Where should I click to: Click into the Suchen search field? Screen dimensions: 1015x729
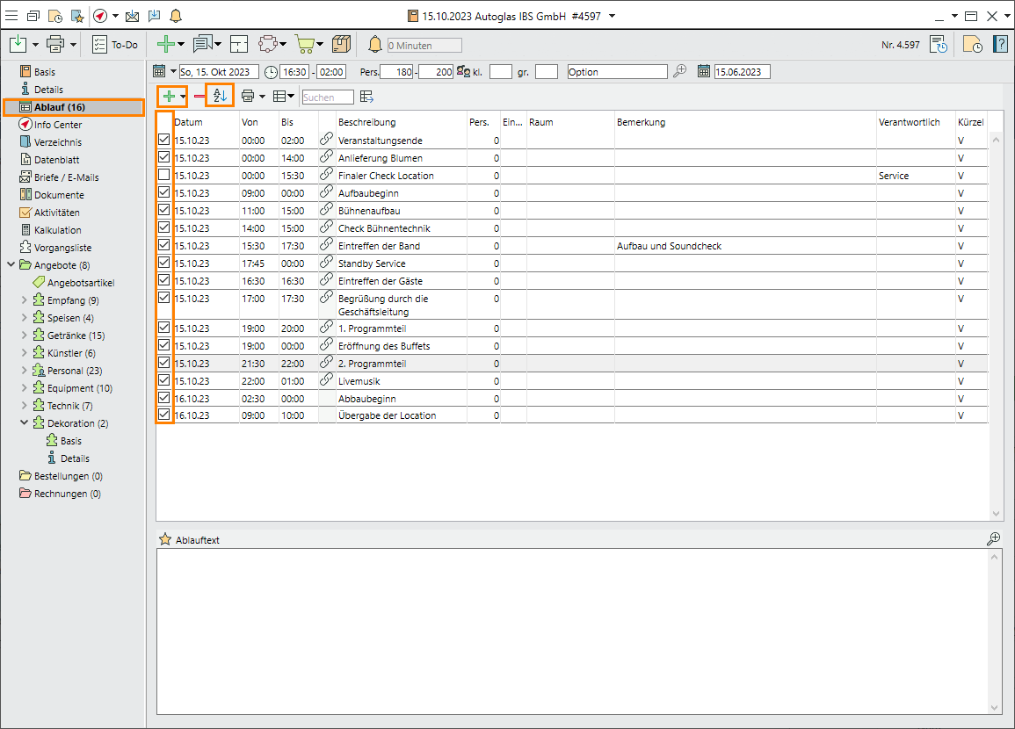[x=328, y=97]
